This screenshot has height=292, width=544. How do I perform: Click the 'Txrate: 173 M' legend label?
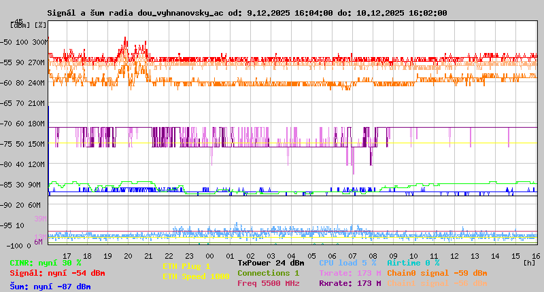coord(350,273)
